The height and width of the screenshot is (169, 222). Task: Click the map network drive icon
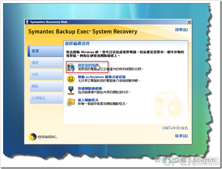coord(71,91)
